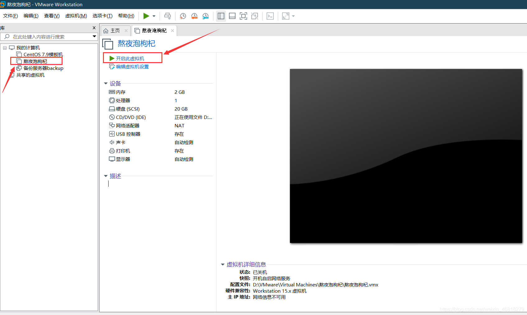Open the stretch display dropdown arrow
The width and height of the screenshot is (527, 315).
[x=293, y=16]
